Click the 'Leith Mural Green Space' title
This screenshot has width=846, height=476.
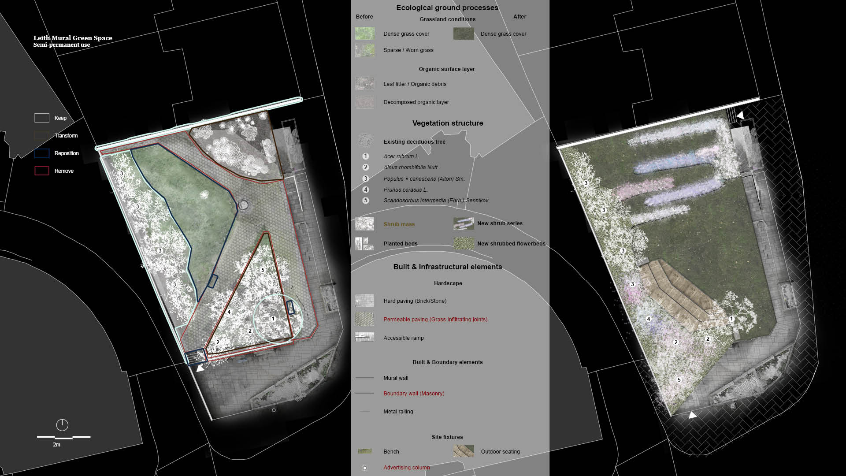(73, 38)
